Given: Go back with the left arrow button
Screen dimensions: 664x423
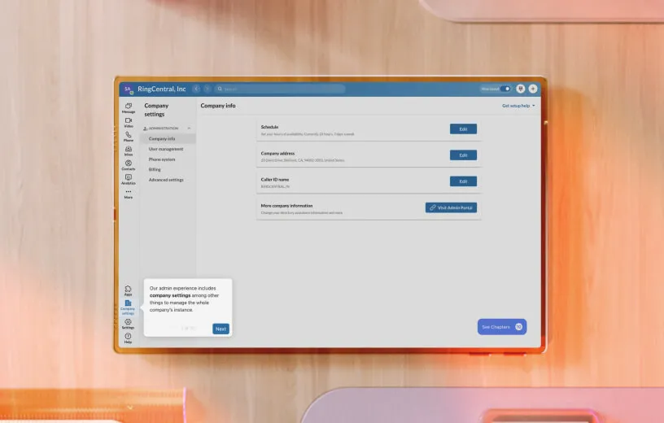Looking at the screenshot, I should click(x=196, y=89).
